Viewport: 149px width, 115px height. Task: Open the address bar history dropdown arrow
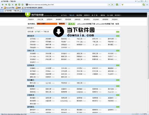pos(109,4)
